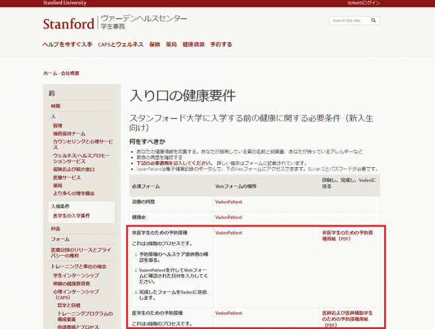Screen dimensions: 435x329
Task: Click the 印刷し、完成し、Vadenに送る column header
Action: click(x=348, y=183)
